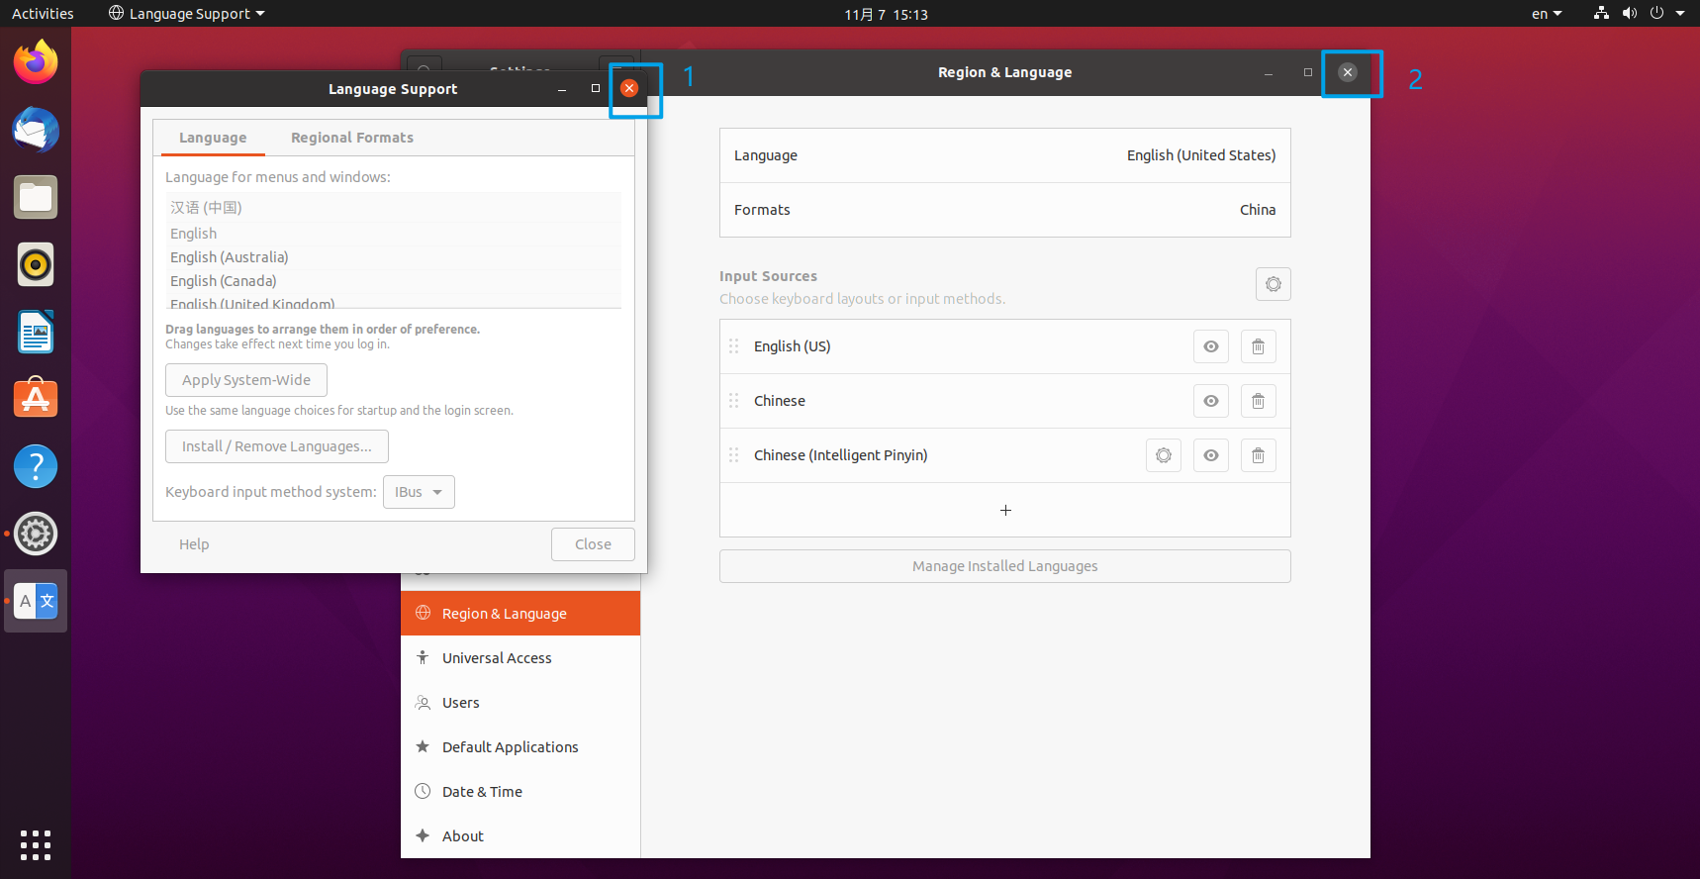Select the Chinese input source row
Screen dimensions: 1700x879
point(1005,401)
